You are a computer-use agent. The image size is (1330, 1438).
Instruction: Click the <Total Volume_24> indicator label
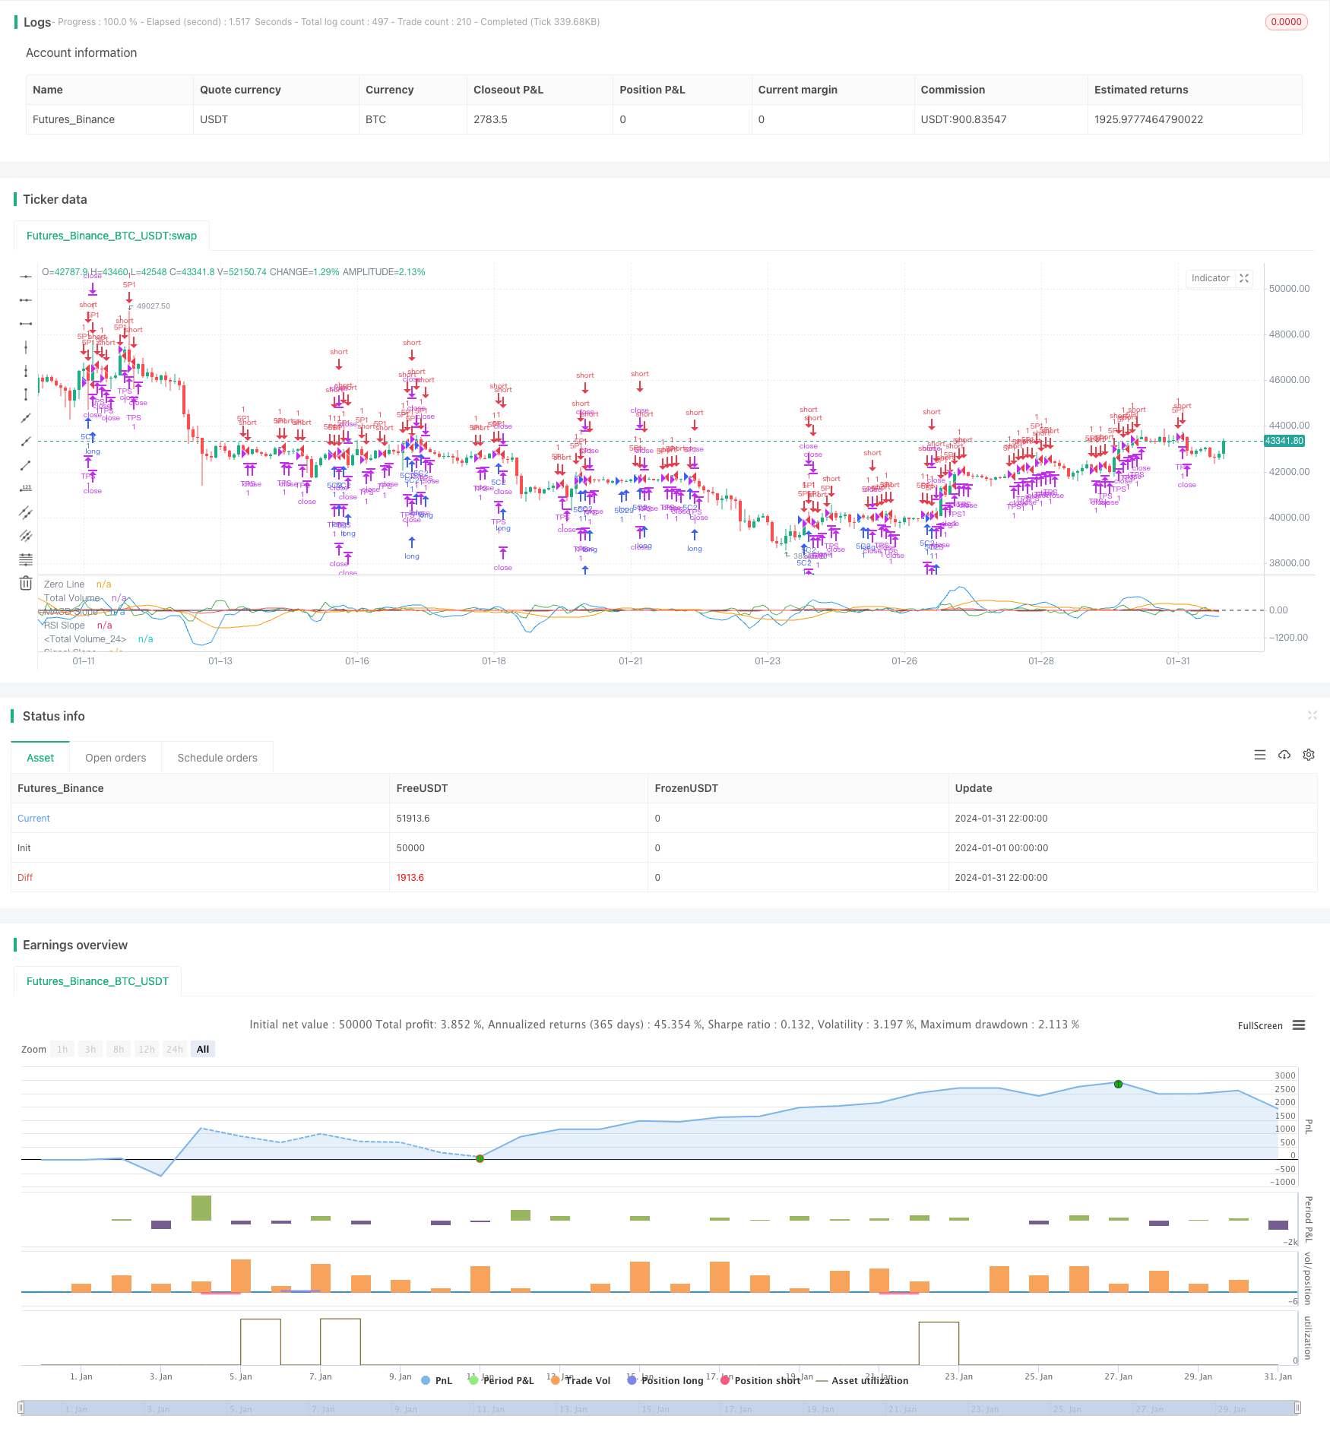tap(85, 639)
